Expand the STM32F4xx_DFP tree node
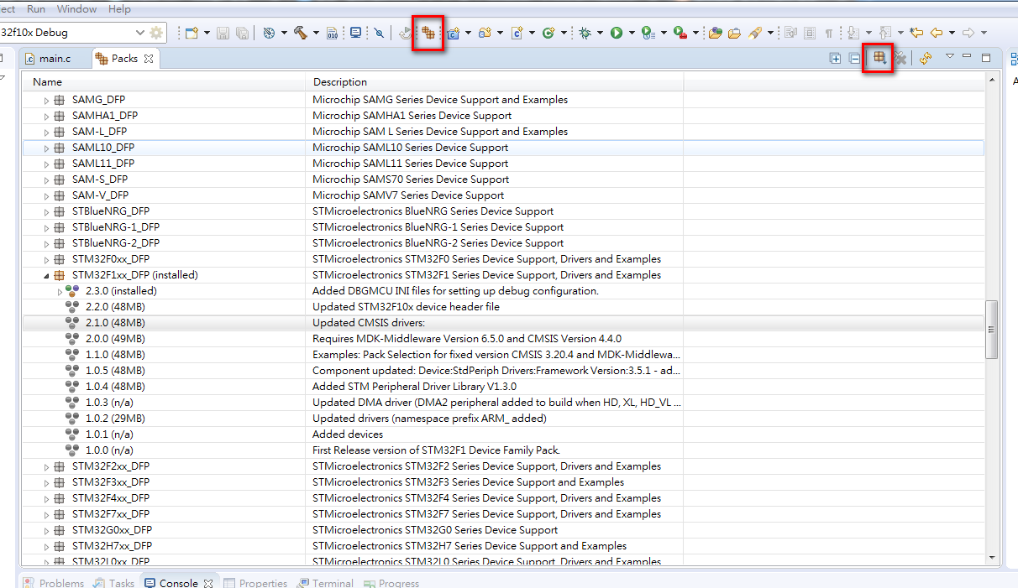This screenshot has height=588, width=1018. click(46, 498)
